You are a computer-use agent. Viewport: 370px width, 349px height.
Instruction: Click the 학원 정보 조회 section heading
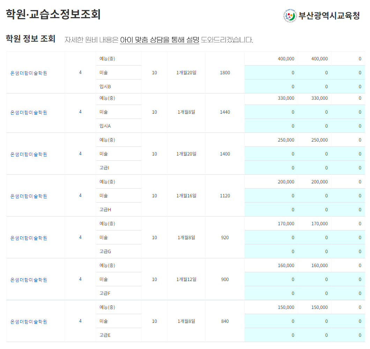(x=31, y=39)
